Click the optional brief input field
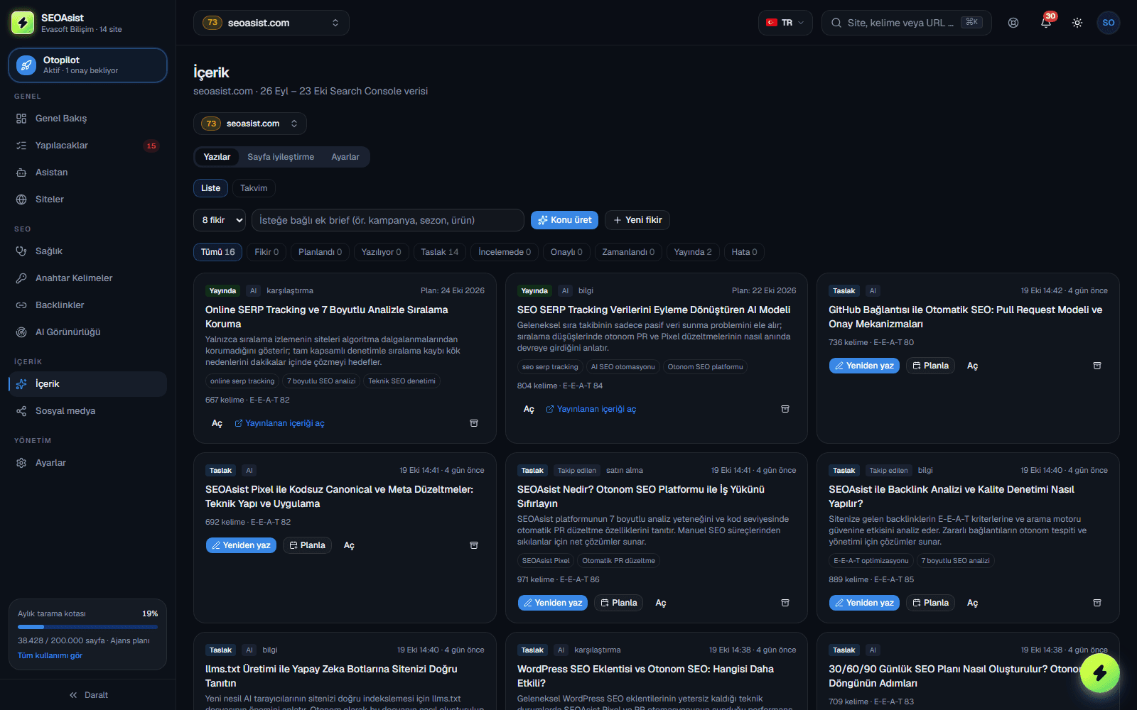Screen dimensions: 1137x710 [387, 220]
